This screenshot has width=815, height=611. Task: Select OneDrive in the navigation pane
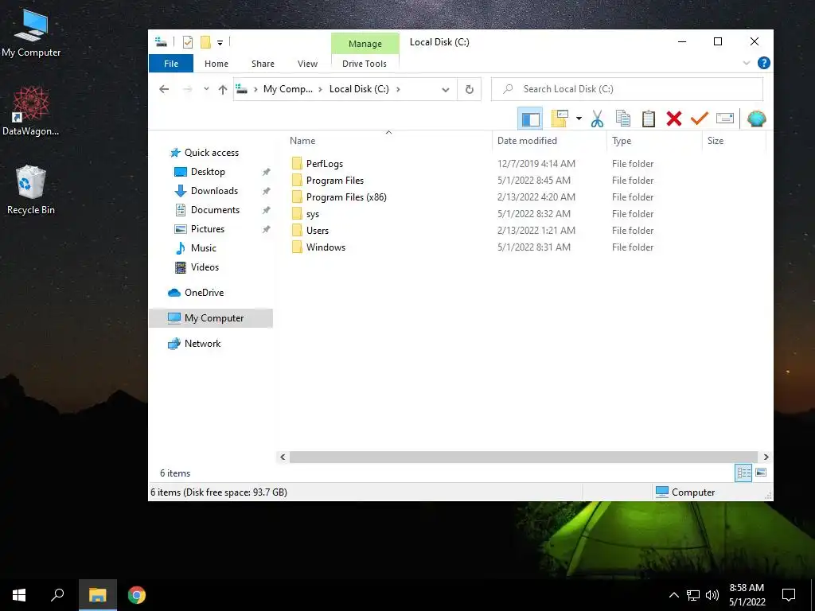click(x=204, y=293)
